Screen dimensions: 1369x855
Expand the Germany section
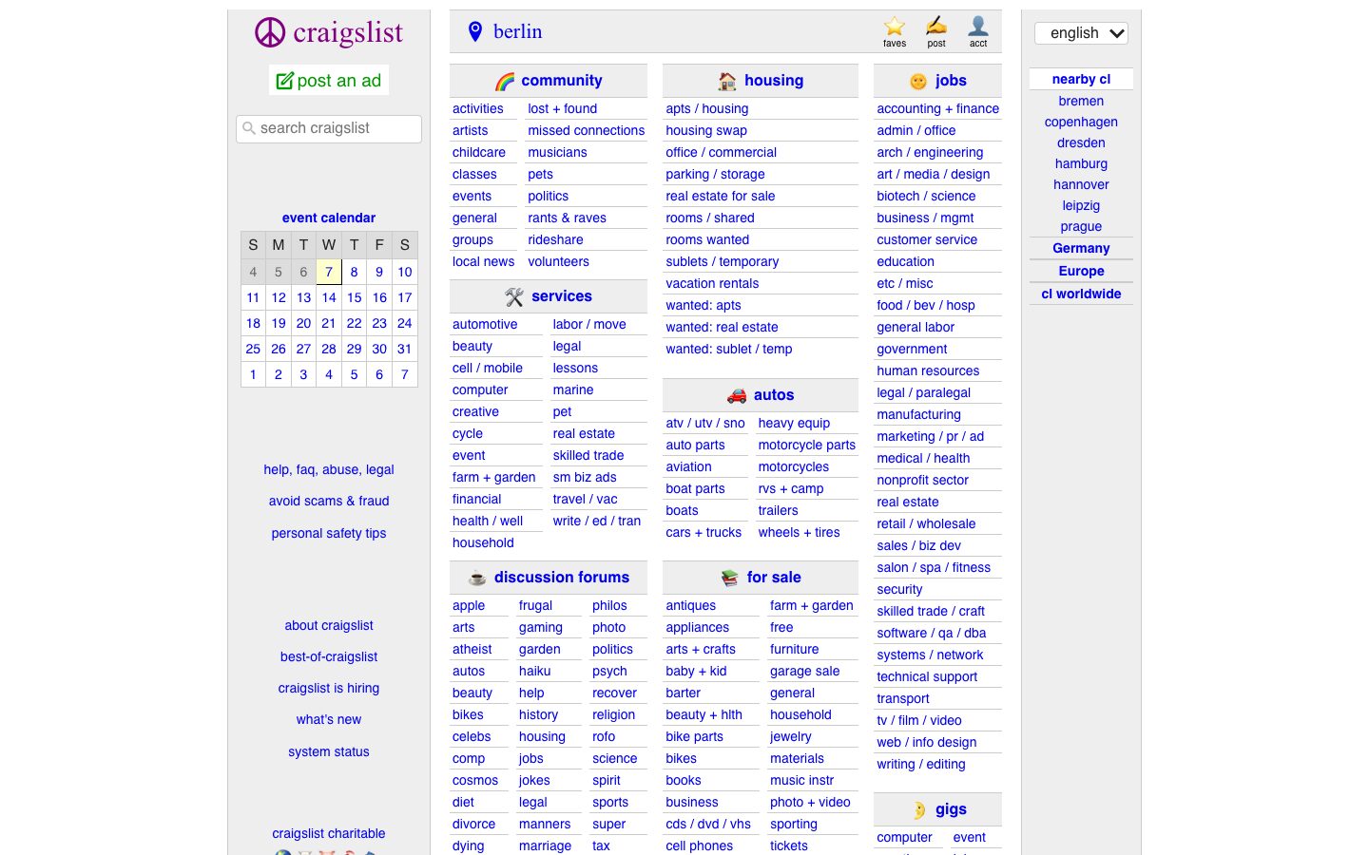tap(1081, 249)
